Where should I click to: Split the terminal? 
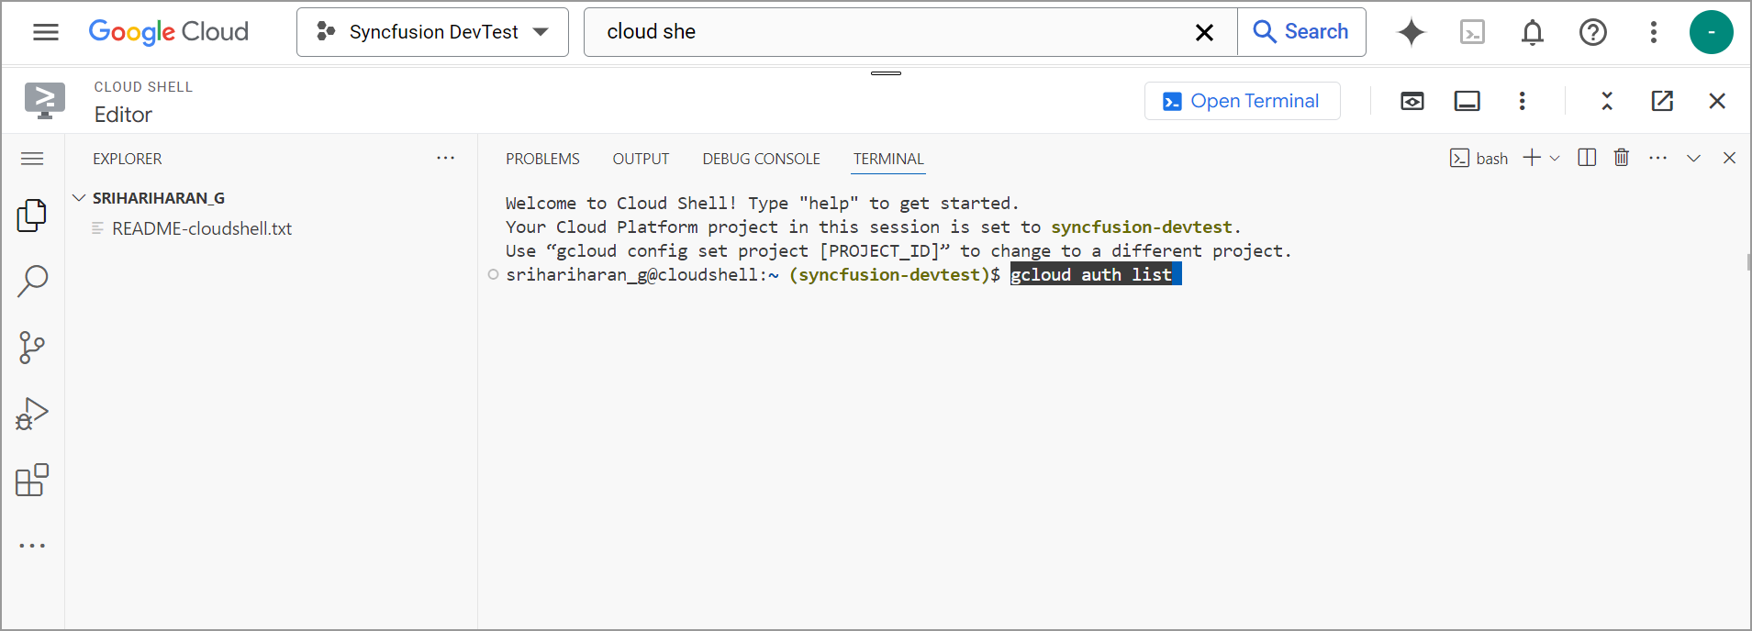[x=1587, y=158]
